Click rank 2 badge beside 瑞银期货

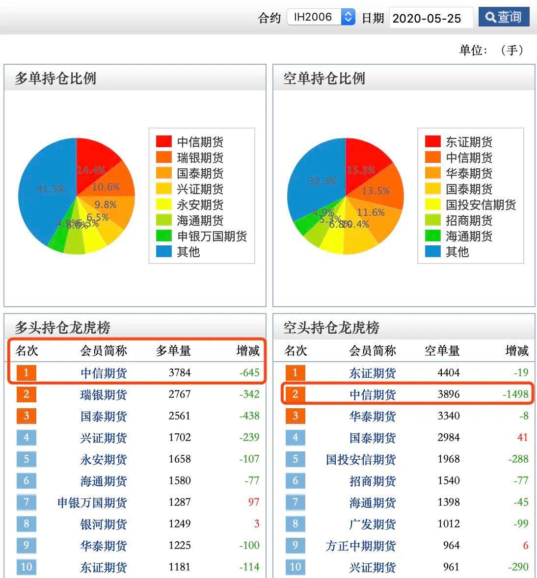click(x=26, y=394)
